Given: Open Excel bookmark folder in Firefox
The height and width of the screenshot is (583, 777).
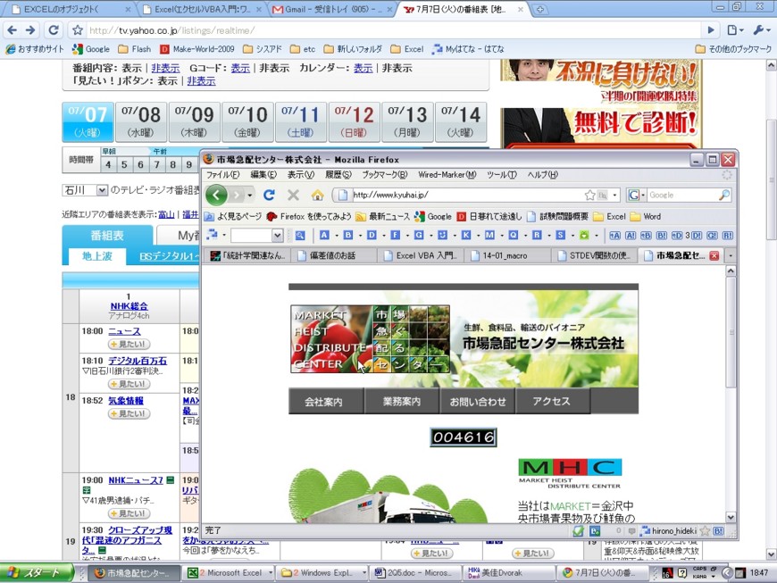Looking at the screenshot, I should click(x=609, y=216).
